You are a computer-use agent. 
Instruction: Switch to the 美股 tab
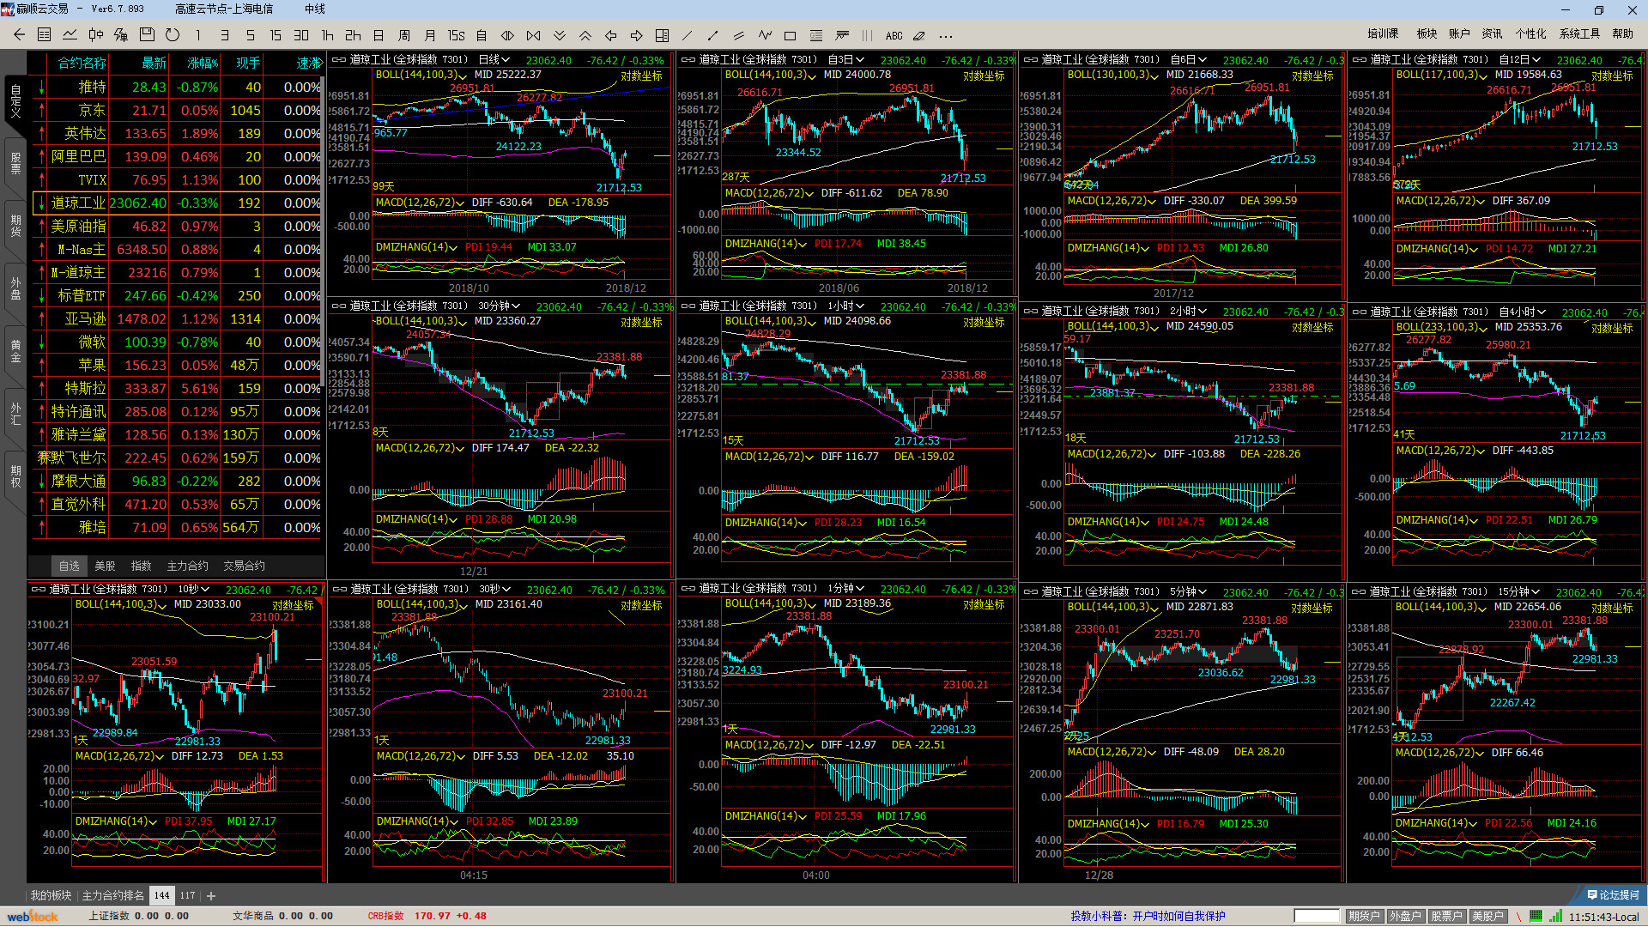click(x=105, y=566)
